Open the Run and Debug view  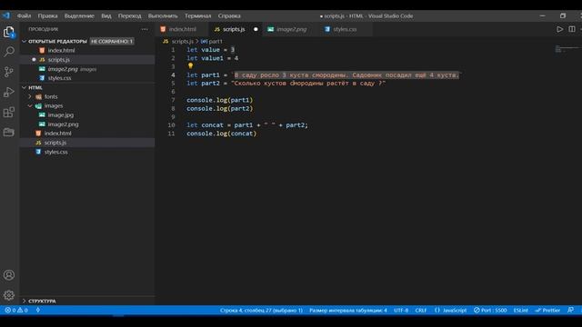point(9,92)
